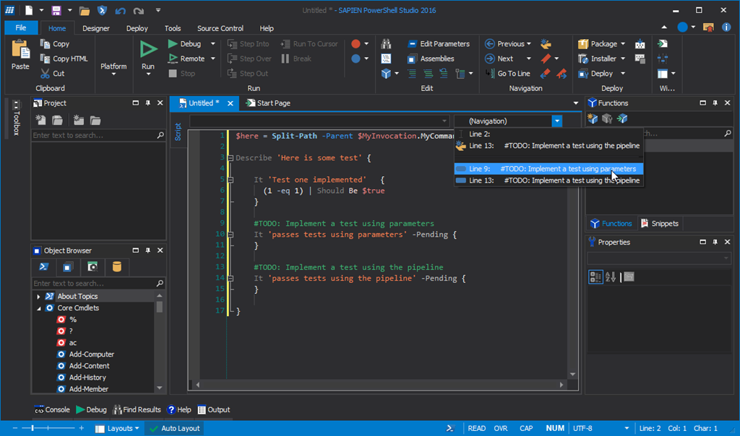
Task: Click the Assemblies button
Action: coord(431,58)
